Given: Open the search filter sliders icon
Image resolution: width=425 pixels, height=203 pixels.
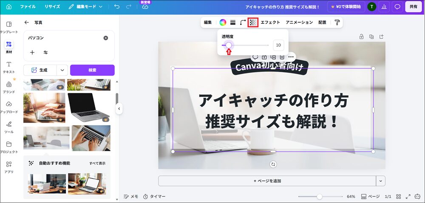Looking at the screenshot, I should (45, 52).
